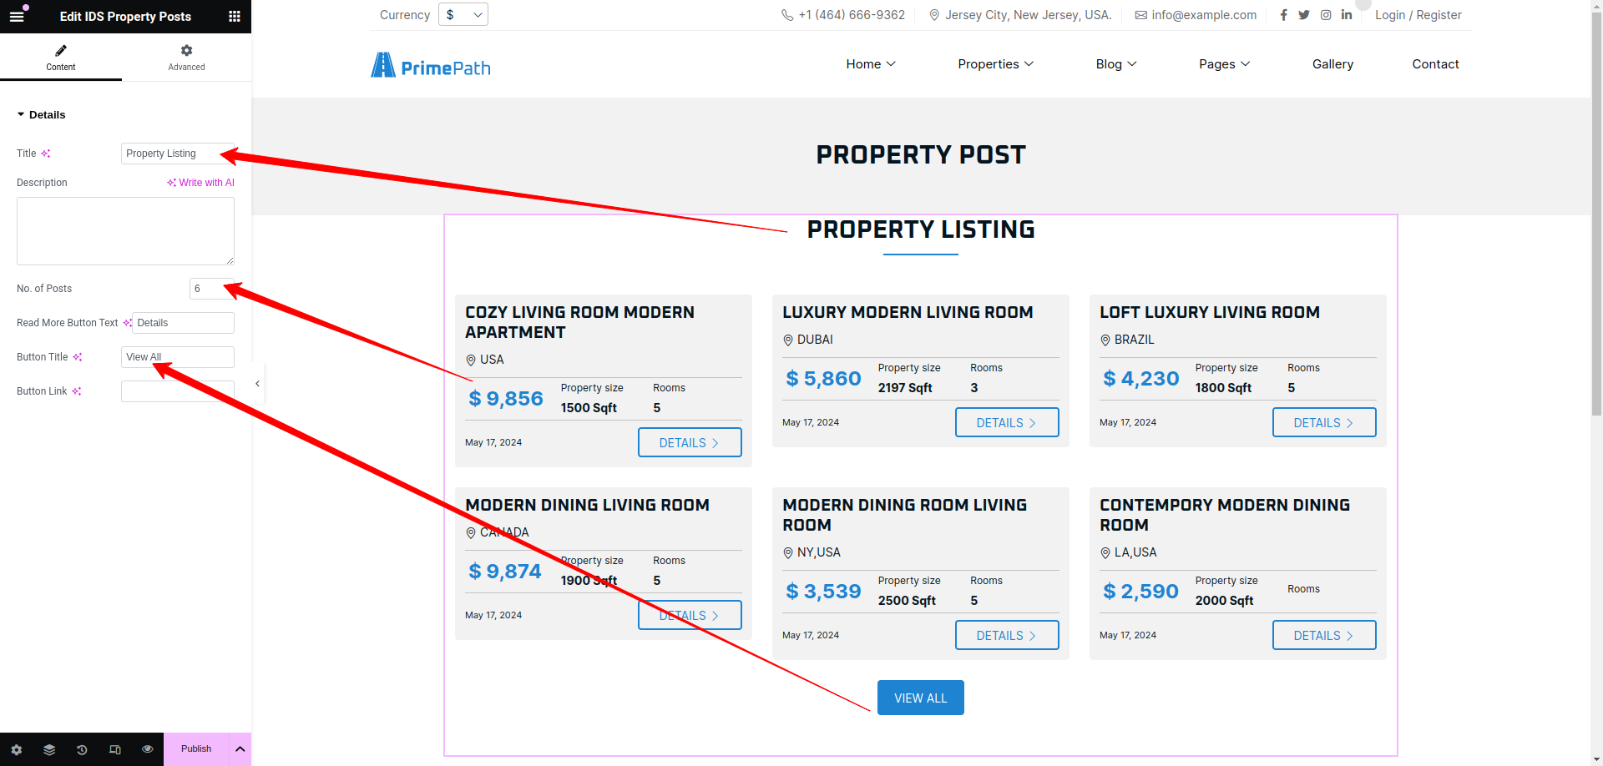Open the Properties menu
Viewport: 1603px width, 766px height.
pos(989,64)
